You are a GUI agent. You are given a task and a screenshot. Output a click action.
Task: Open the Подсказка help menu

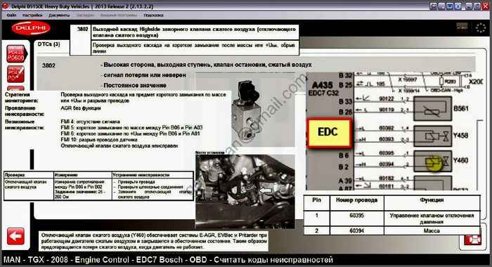(x=153, y=15)
